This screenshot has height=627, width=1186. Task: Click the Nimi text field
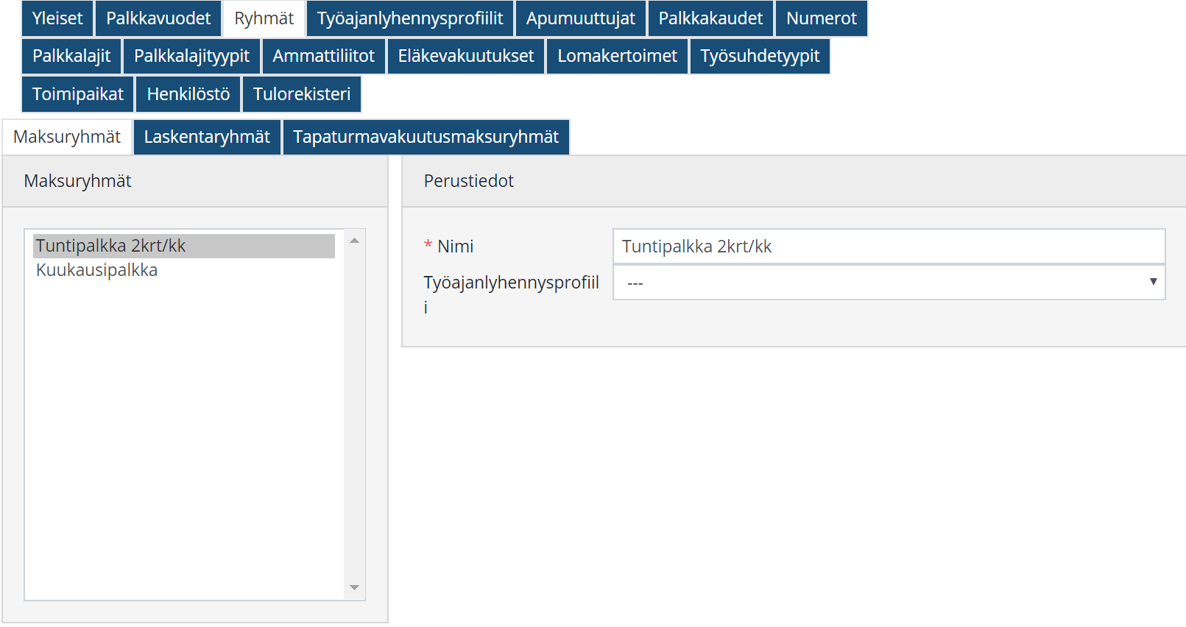(888, 247)
